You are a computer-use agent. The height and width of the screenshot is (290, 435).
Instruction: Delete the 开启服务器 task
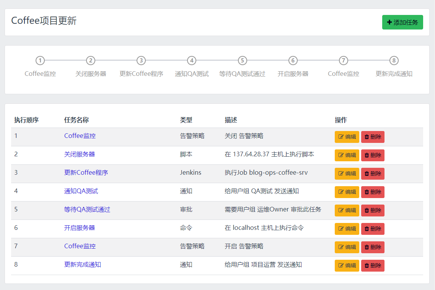point(373,229)
